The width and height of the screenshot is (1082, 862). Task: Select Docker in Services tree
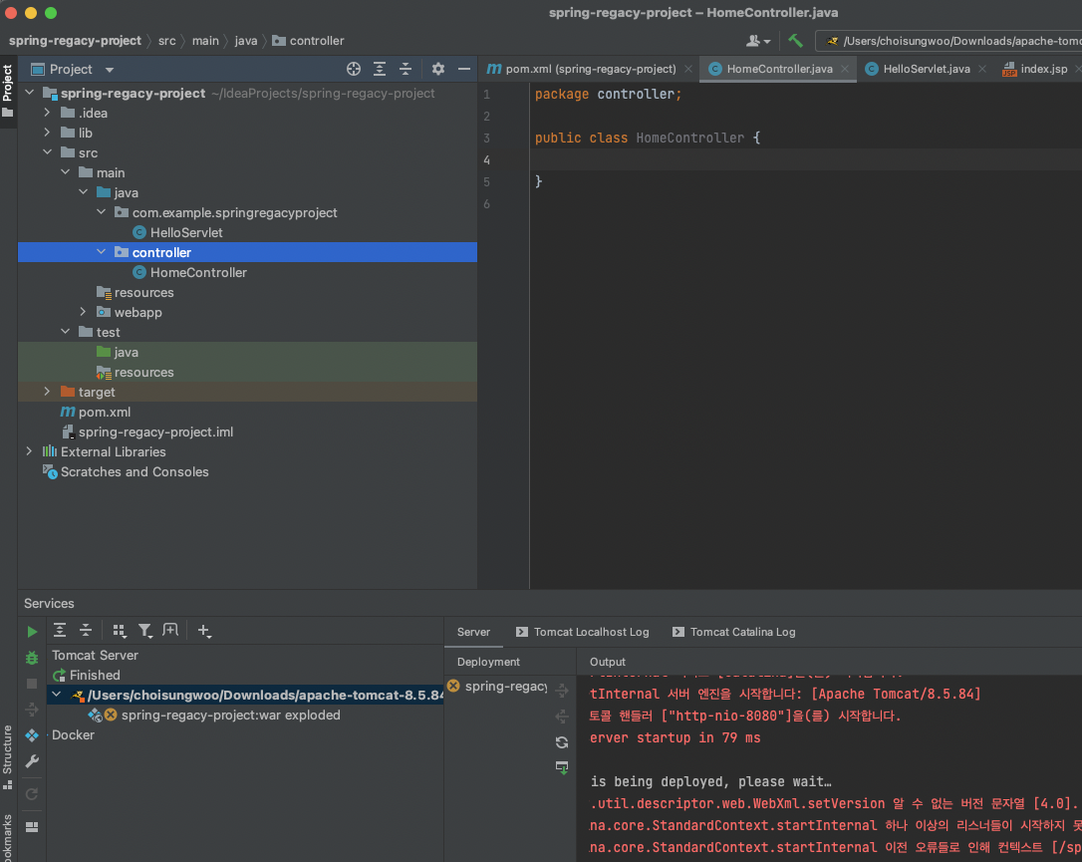pos(73,735)
